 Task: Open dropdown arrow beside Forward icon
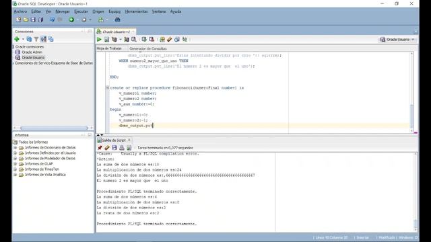click(90, 19)
